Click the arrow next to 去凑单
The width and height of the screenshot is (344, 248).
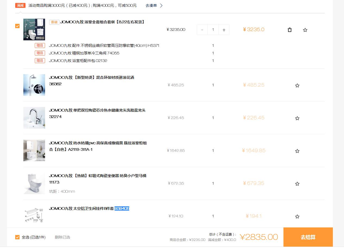point(161,5)
